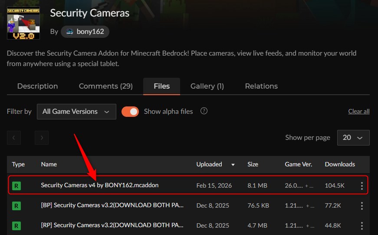Sort by the Name column header
This screenshot has height=235, width=378.
[49, 164]
